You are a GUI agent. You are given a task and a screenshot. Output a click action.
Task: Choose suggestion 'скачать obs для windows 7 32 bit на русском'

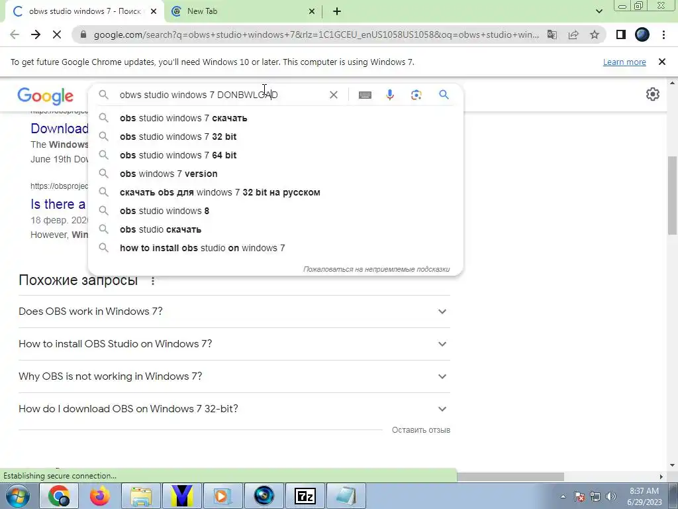tap(275, 193)
